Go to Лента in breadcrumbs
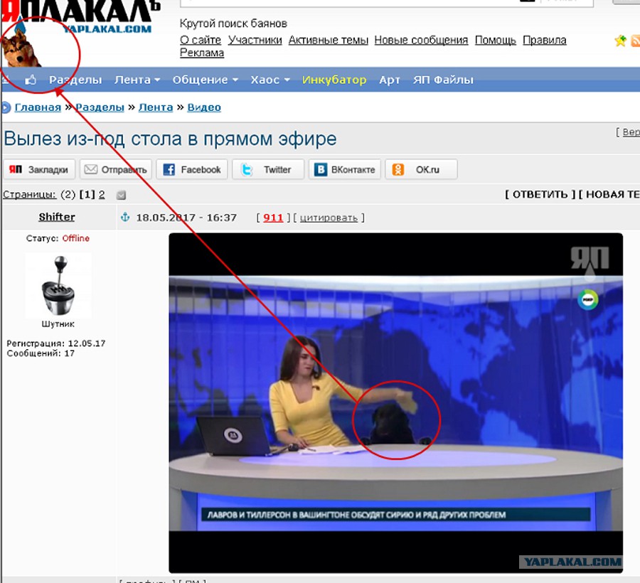Image resolution: width=640 pixels, height=583 pixels. [x=156, y=107]
